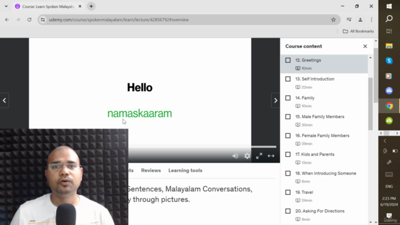400x225 pixels.
Task: Click the browser forward arrow
Action: (x=18, y=19)
